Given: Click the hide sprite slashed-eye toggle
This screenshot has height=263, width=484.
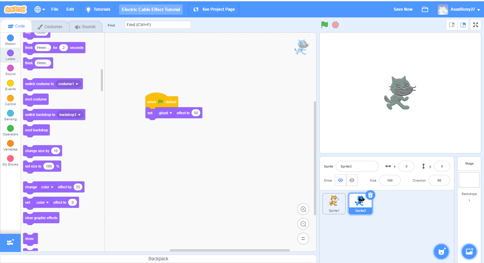Looking at the screenshot, I should pos(352,180).
